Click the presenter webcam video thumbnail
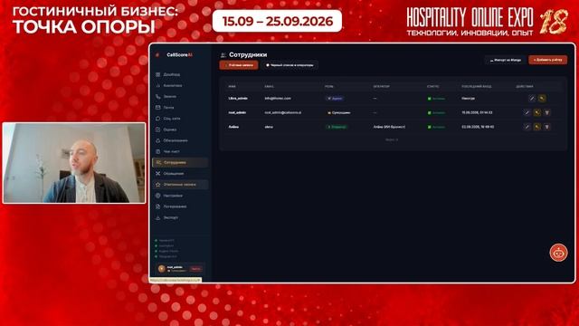Viewport: 579px width, 326px height. pos(74,163)
